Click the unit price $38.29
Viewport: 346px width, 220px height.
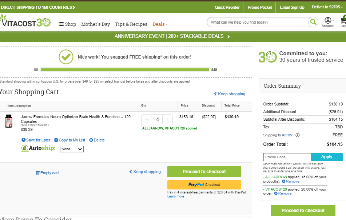[x=27, y=129]
